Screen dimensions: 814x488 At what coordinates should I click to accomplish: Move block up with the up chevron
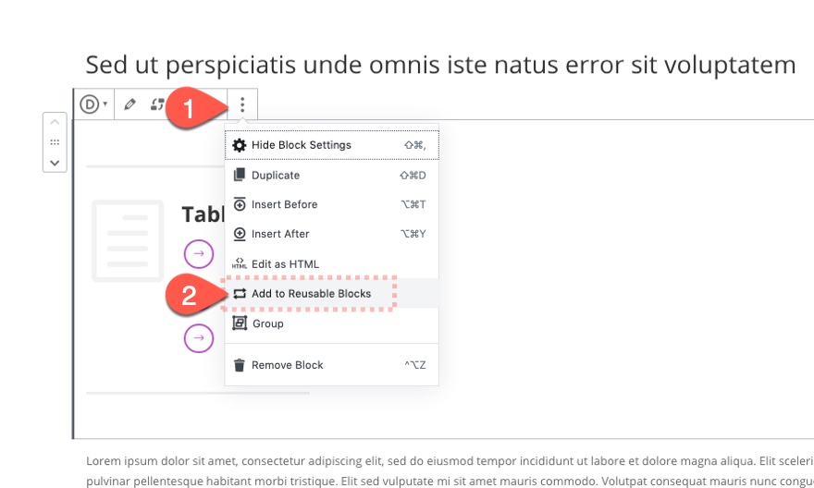point(55,122)
